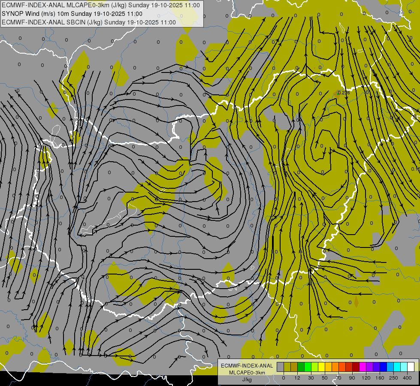Viewport: 420px width, 386px height.
Task: Pick the azure blue legend swatch
Action: [390, 367]
